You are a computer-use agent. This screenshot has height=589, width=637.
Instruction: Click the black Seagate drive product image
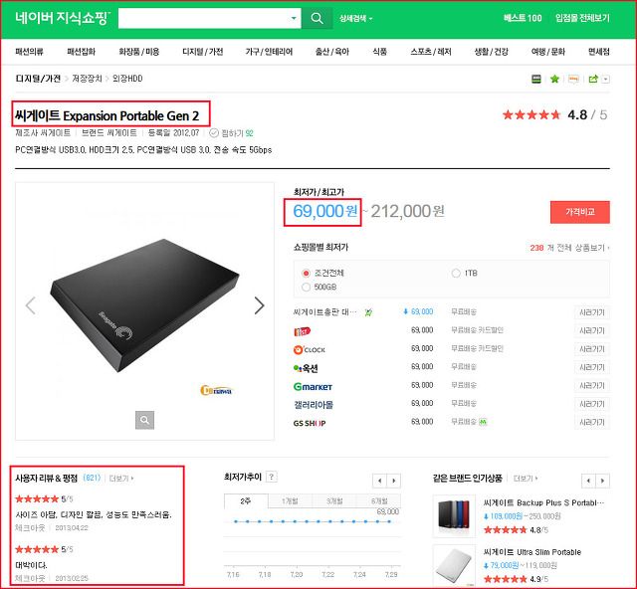point(144,305)
